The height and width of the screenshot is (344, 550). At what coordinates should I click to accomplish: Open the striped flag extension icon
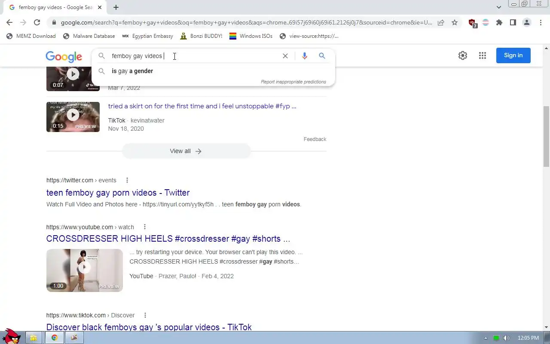click(486, 23)
